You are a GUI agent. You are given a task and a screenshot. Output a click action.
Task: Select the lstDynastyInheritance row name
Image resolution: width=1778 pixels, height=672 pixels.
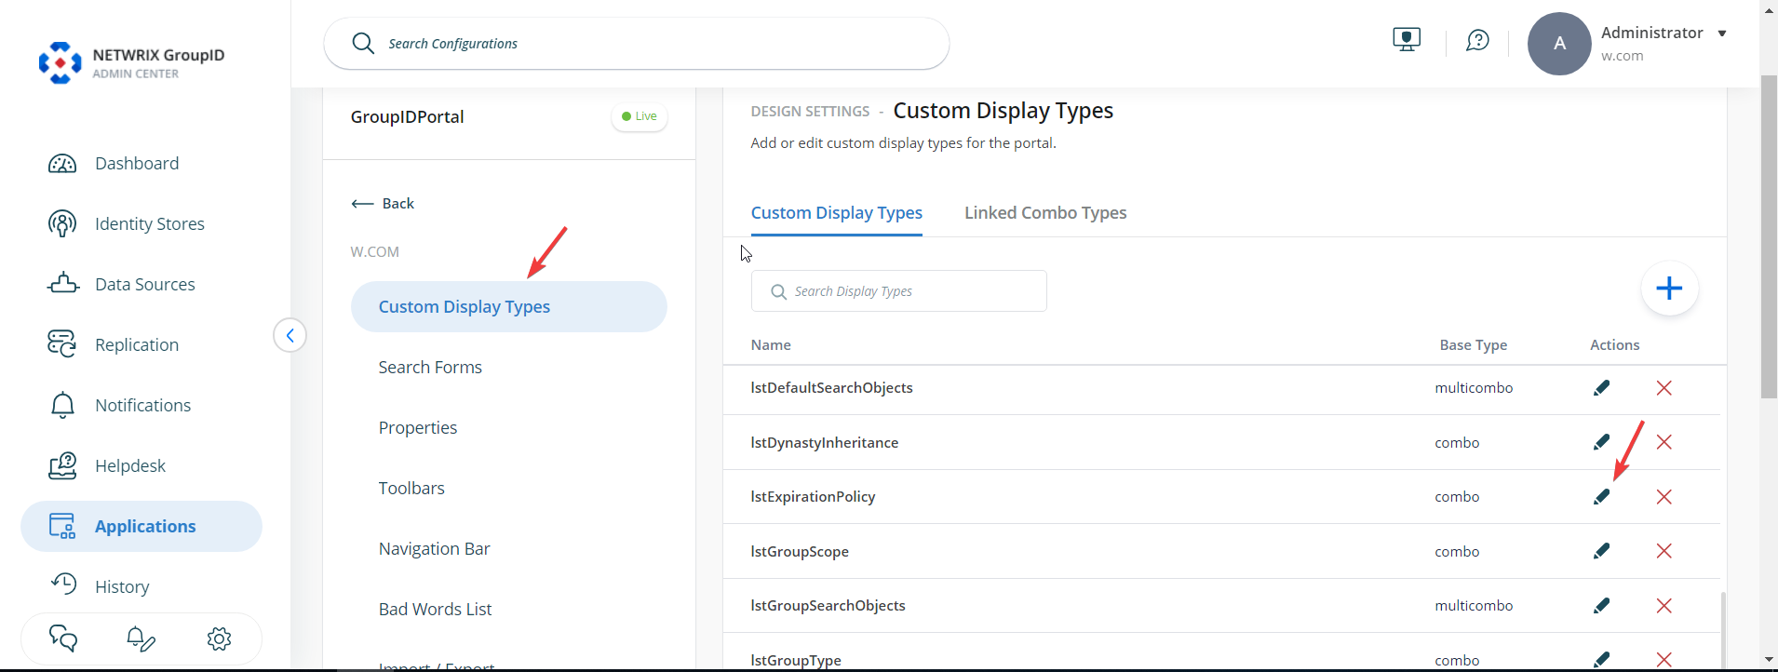[825, 443]
